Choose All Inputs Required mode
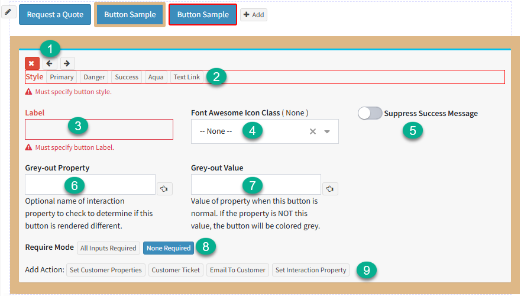The height and width of the screenshot is (296, 524). [108, 248]
